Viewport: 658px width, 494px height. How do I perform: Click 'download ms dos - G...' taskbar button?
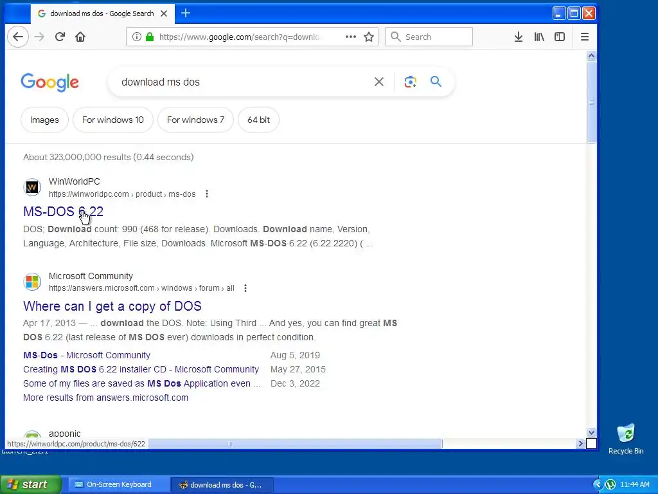pos(222,485)
